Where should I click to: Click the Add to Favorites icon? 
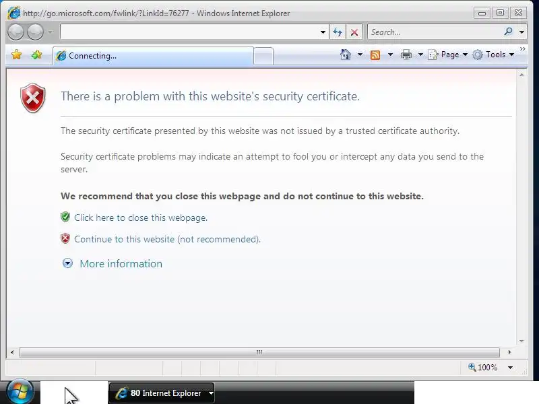[x=36, y=55]
